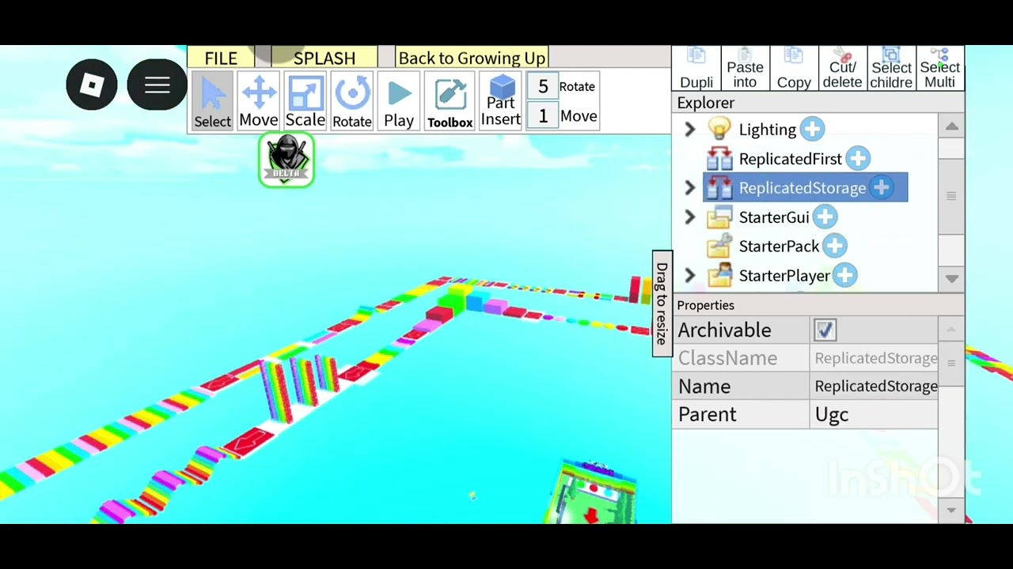Viewport: 1013px width, 569px height.
Task: Open the Toolbox
Action: pos(450,100)
